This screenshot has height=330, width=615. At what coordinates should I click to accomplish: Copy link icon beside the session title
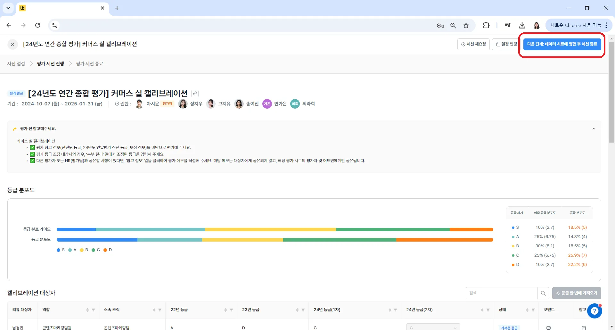[x=195, y=94]
